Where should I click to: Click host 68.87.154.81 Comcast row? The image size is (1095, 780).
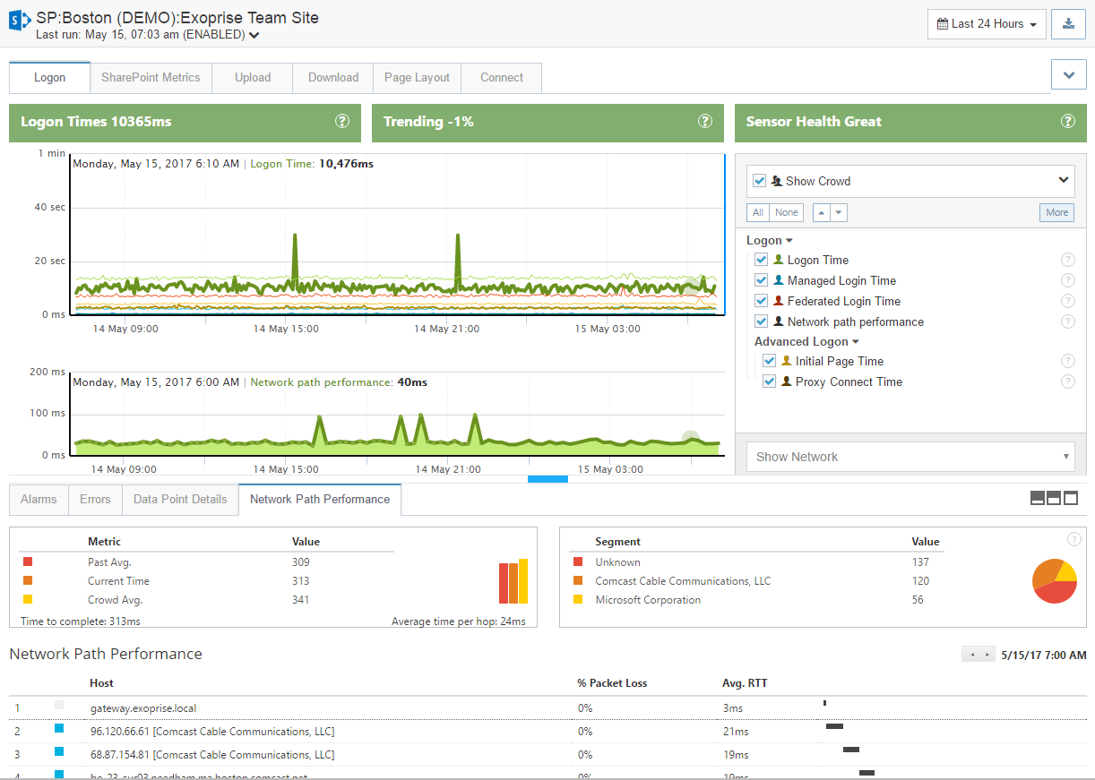pos(547,754)
